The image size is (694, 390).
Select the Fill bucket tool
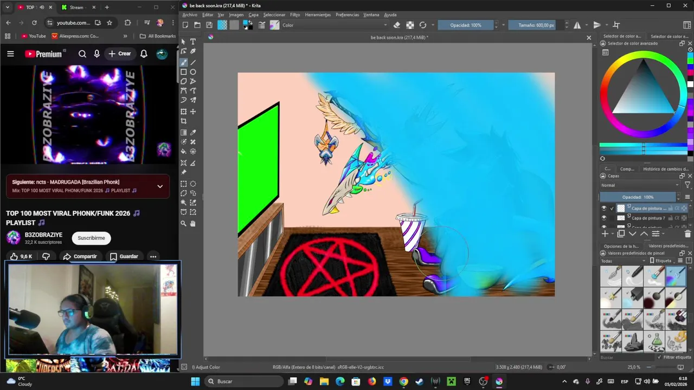(184, 152)
